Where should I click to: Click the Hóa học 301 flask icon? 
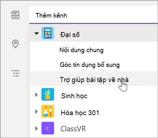[x=48, y=111]
